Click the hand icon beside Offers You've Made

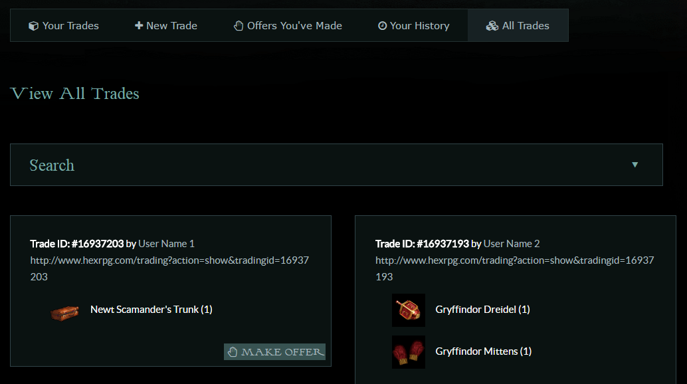pyautogui.click(x=239, y=26)
